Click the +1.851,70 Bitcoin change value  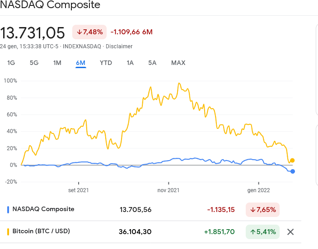pyautogui.click(x=219, y=232)
